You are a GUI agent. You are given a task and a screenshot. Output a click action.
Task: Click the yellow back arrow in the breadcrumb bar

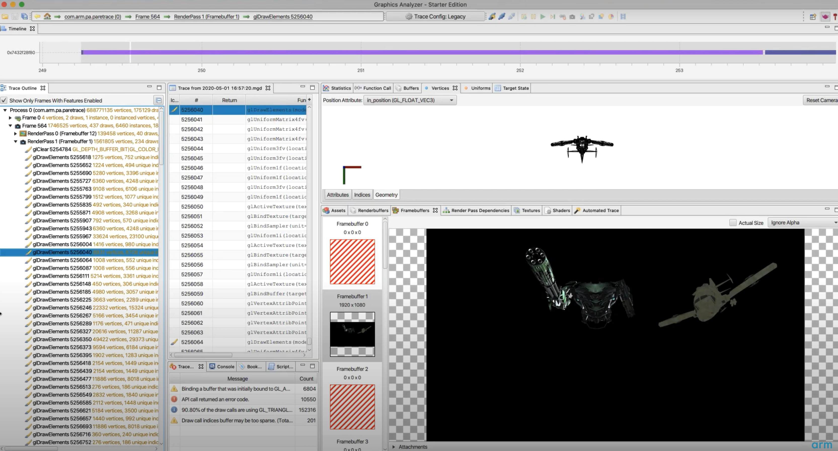click(x=37, y=17)
